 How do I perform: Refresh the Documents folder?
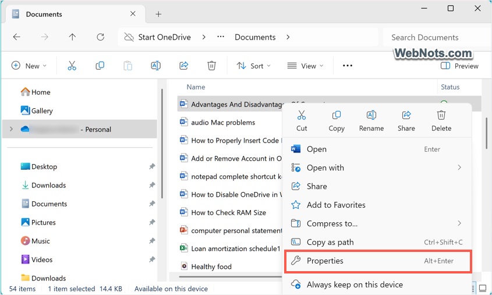pyautogui.click(x=100, y=37)
